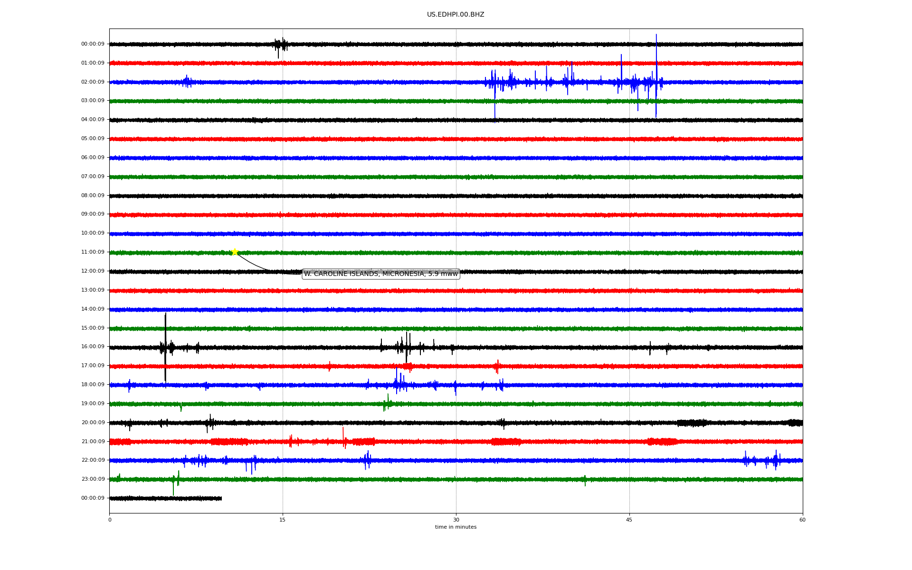
Task: Click the 'time in minutes' axis label
Action: (x=456, y=527)
